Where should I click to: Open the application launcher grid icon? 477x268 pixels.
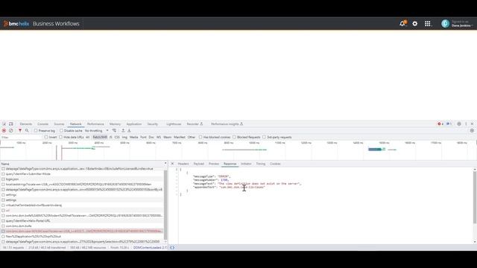pyautogui.click(x=427, y=23)
